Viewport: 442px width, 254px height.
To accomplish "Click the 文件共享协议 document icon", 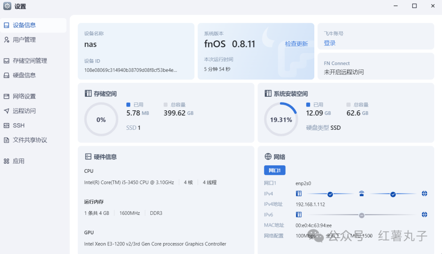I will [7, 140].
